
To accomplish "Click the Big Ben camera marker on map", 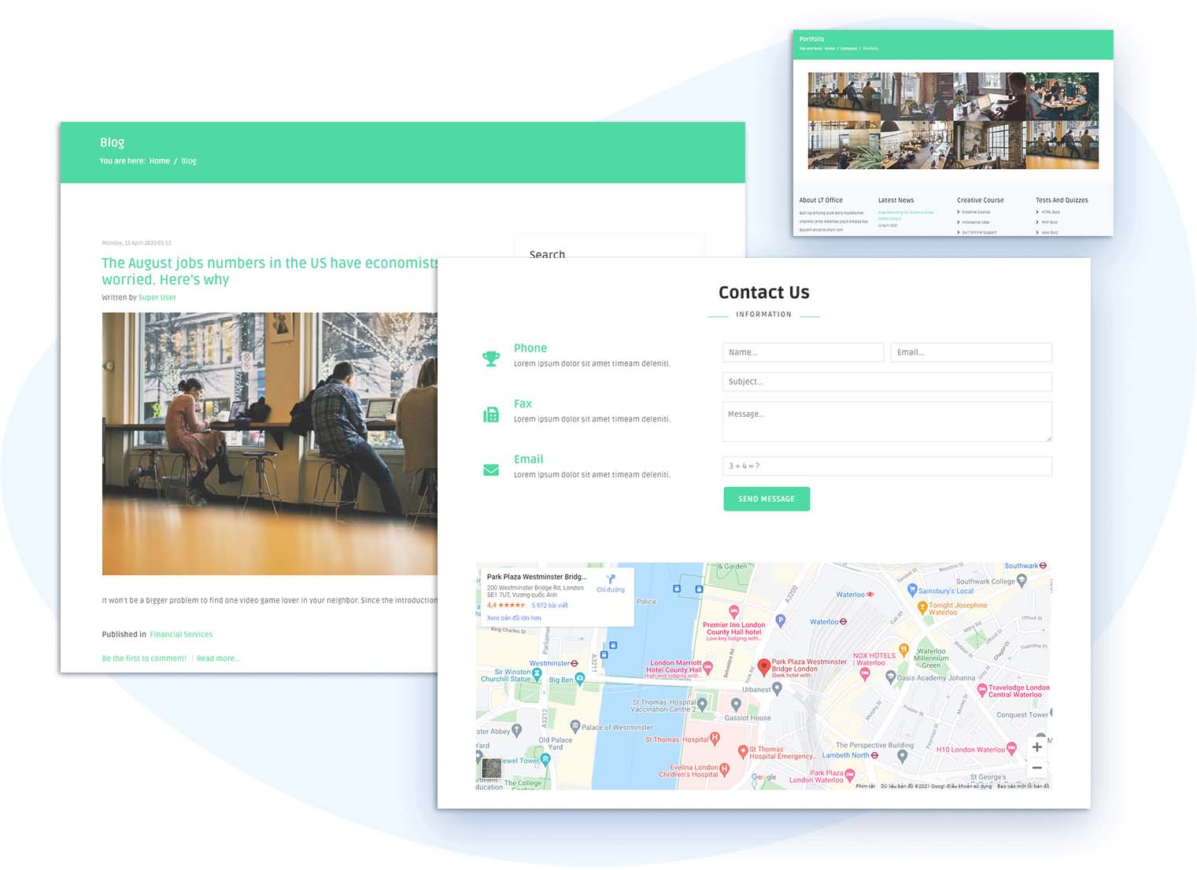I will click(x=580, y=678).
